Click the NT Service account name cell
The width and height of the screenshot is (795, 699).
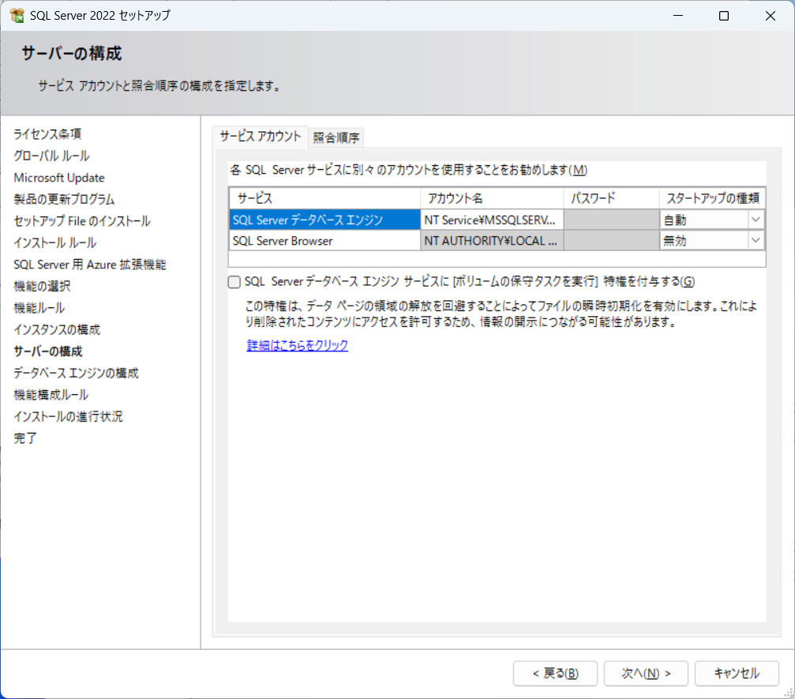coord(492,220)
